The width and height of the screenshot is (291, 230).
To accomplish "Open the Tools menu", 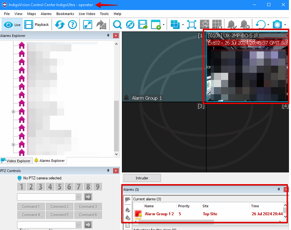I will [x=104, y=14].
